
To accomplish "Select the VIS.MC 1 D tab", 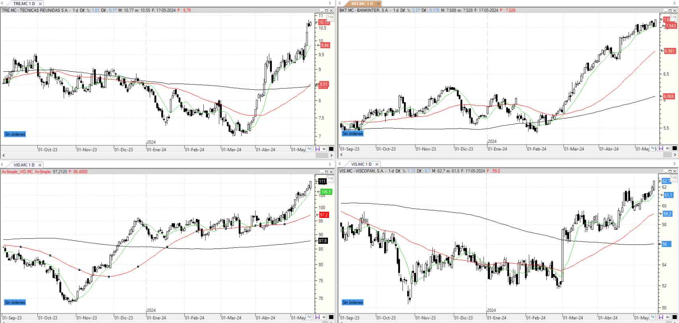I will tap(361, 164).
